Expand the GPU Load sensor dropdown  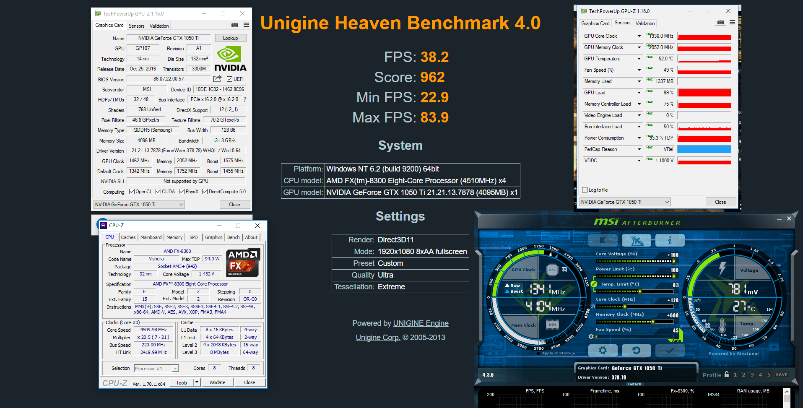pyautogui.click(x=639, y=93)
